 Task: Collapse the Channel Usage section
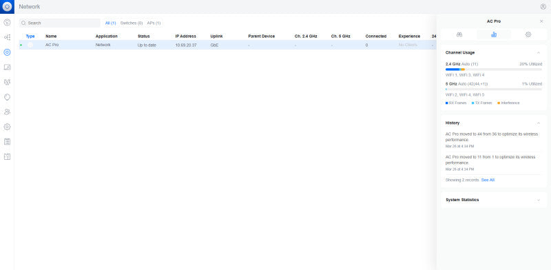click(x=539, y=52)
